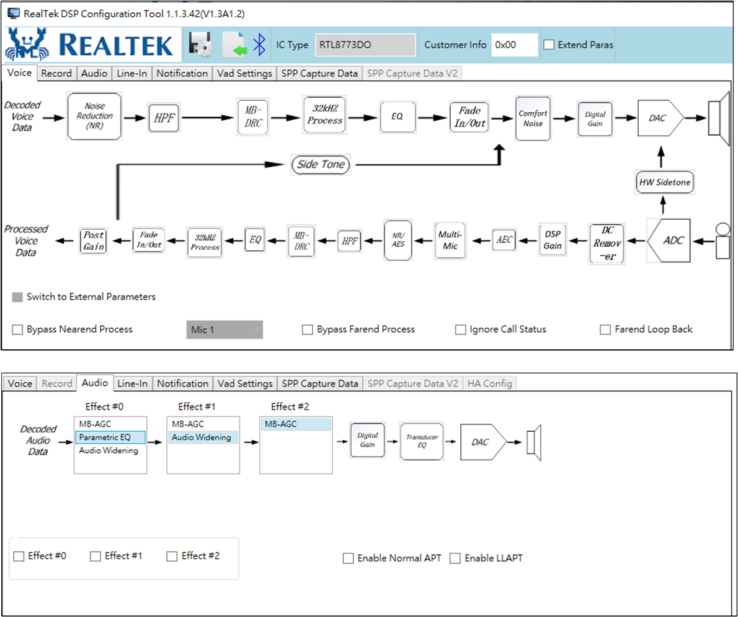Open the Noise Reduction (NR) block
This screenshot has height=617, width=738.
tap(95, 116)
